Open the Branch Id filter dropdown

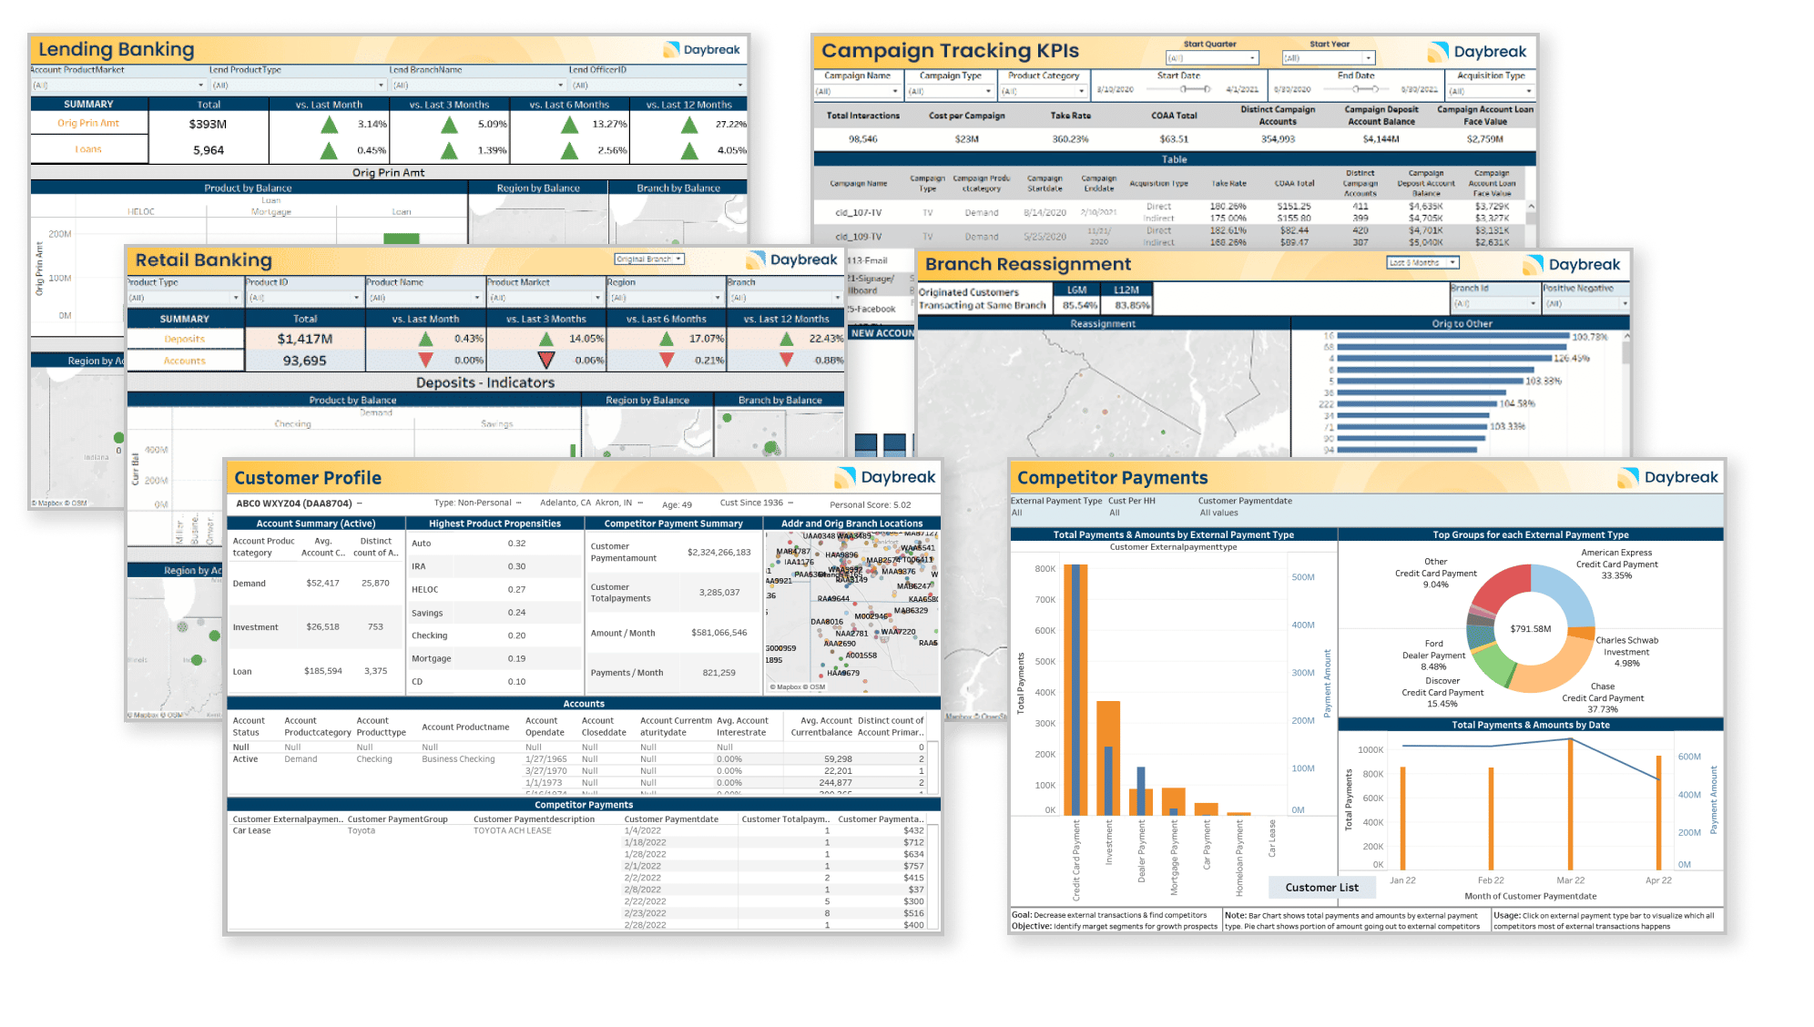1494,303
